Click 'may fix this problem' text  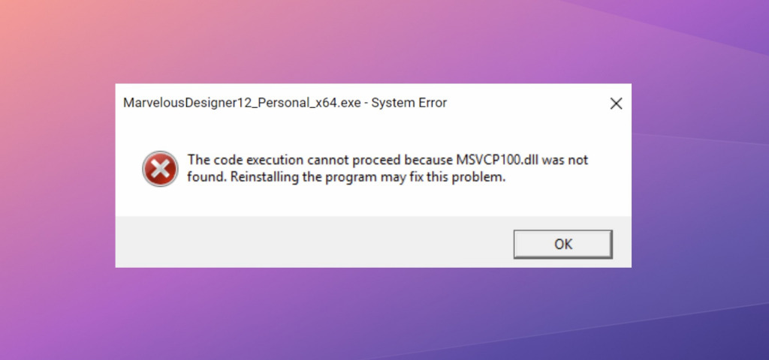click(x=443, y=177)
